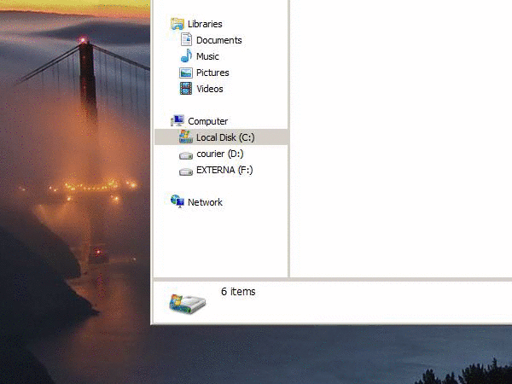Viewport: 512px width, 384px height.
Task: Select the Libraries tree label
Action: [x=205, y=24]
